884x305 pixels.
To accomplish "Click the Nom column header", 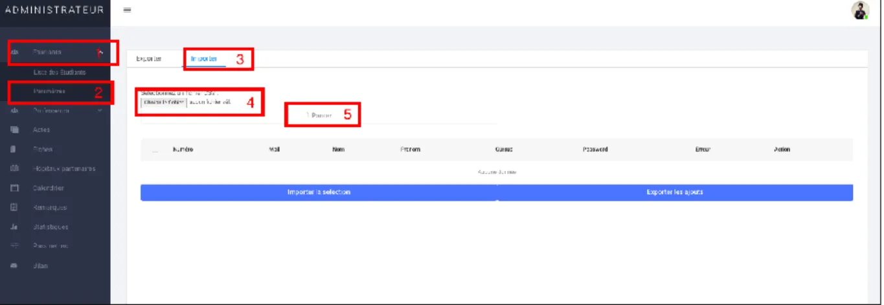I will [x=338, y=150].
